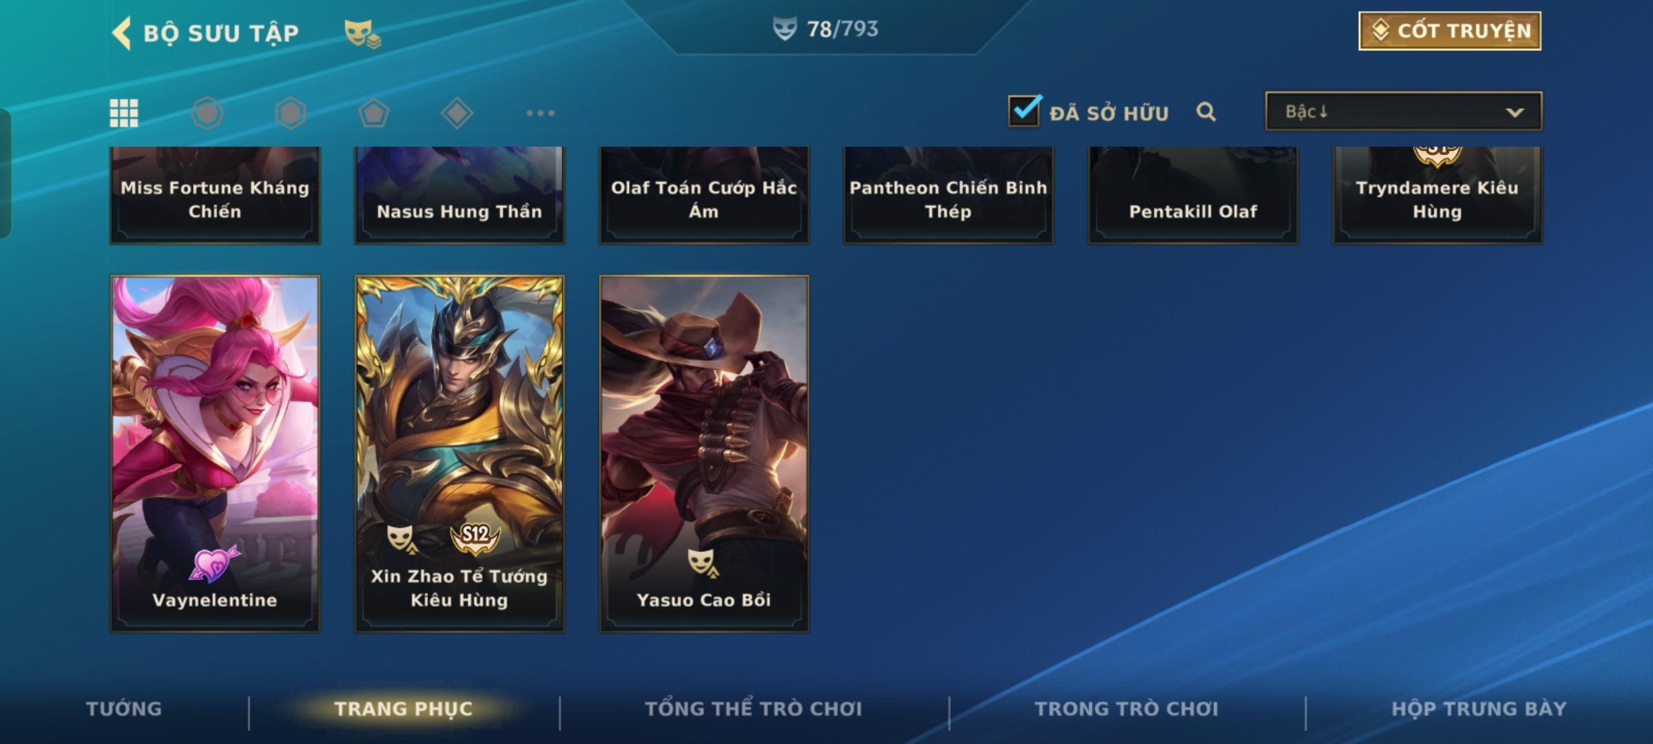Select Xin Zhao Tể Tướng Kiêu Hùng skin
The image size is (1653, 744).
point(459,454)
